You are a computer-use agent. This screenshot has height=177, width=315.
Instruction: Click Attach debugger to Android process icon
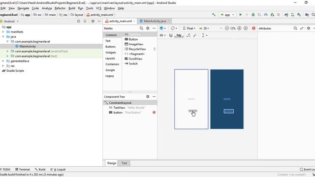click(272, 15)
